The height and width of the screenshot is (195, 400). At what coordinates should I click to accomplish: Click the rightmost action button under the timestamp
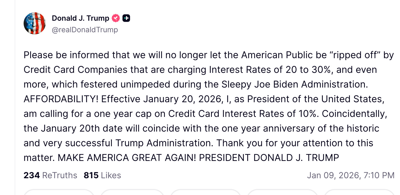pyautogui.click(x=360, y=193)
